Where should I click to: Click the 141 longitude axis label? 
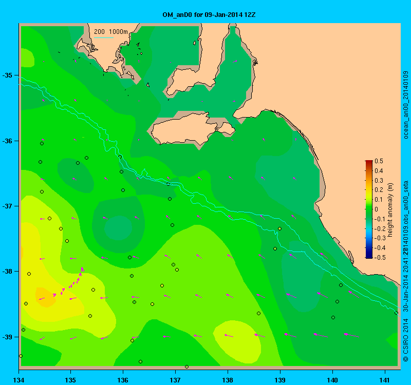tap(385, 380)
